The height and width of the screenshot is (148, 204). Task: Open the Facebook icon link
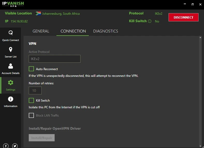pos(6,146)
